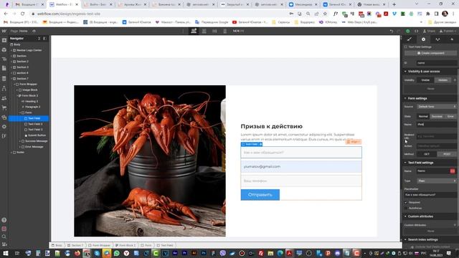Toggle the Autofocus checkbox
This screenshot has height=258, width=459.
(406, 209)
